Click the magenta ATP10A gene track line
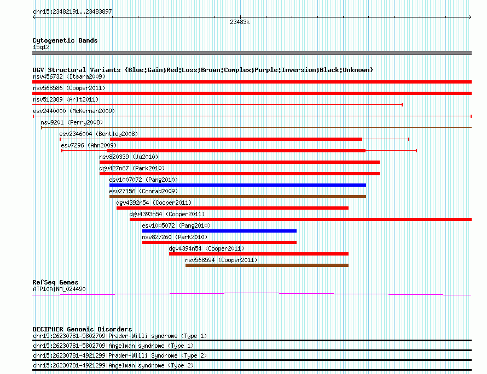487x374 pixels. click(x=252, y=294)
